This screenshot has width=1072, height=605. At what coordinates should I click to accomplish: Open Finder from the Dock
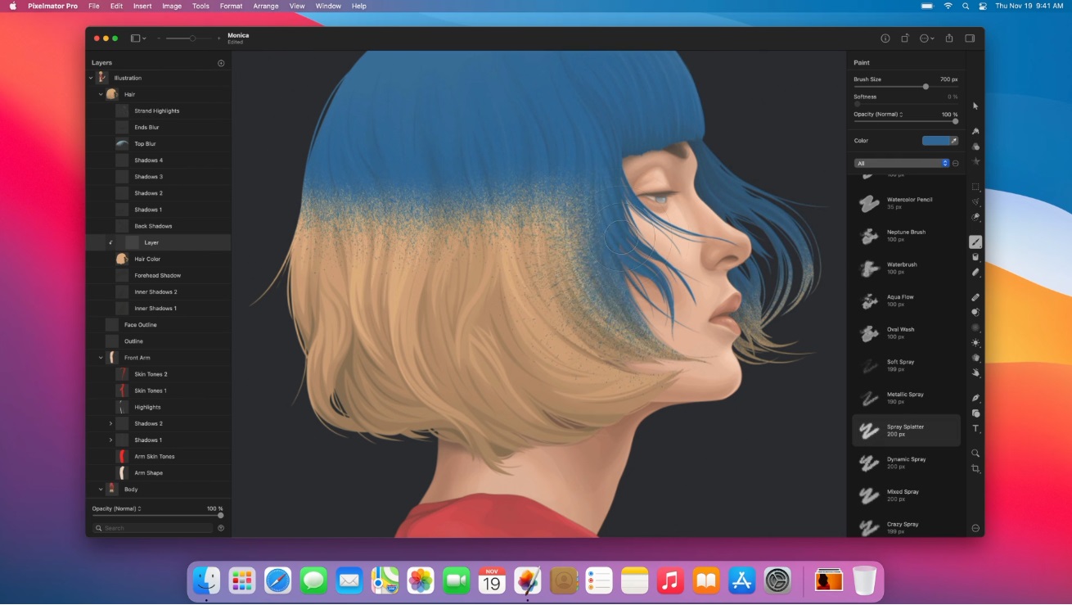pyautogui.click(x=206, y=581)
